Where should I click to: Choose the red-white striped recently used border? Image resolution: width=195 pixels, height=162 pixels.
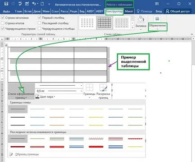tap(135, 139)
